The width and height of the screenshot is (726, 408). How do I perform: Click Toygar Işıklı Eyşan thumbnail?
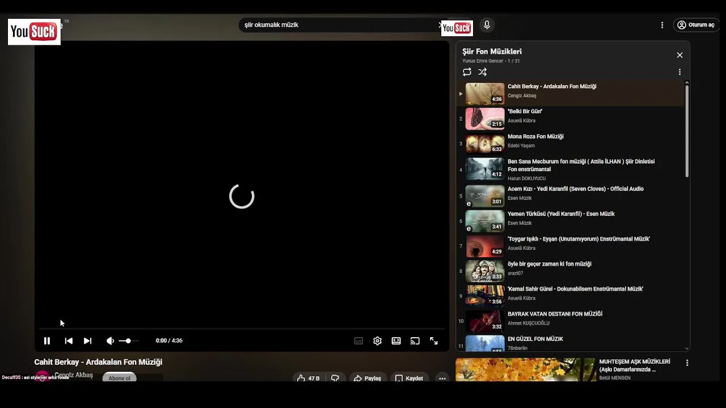click(x=485, y=245)
